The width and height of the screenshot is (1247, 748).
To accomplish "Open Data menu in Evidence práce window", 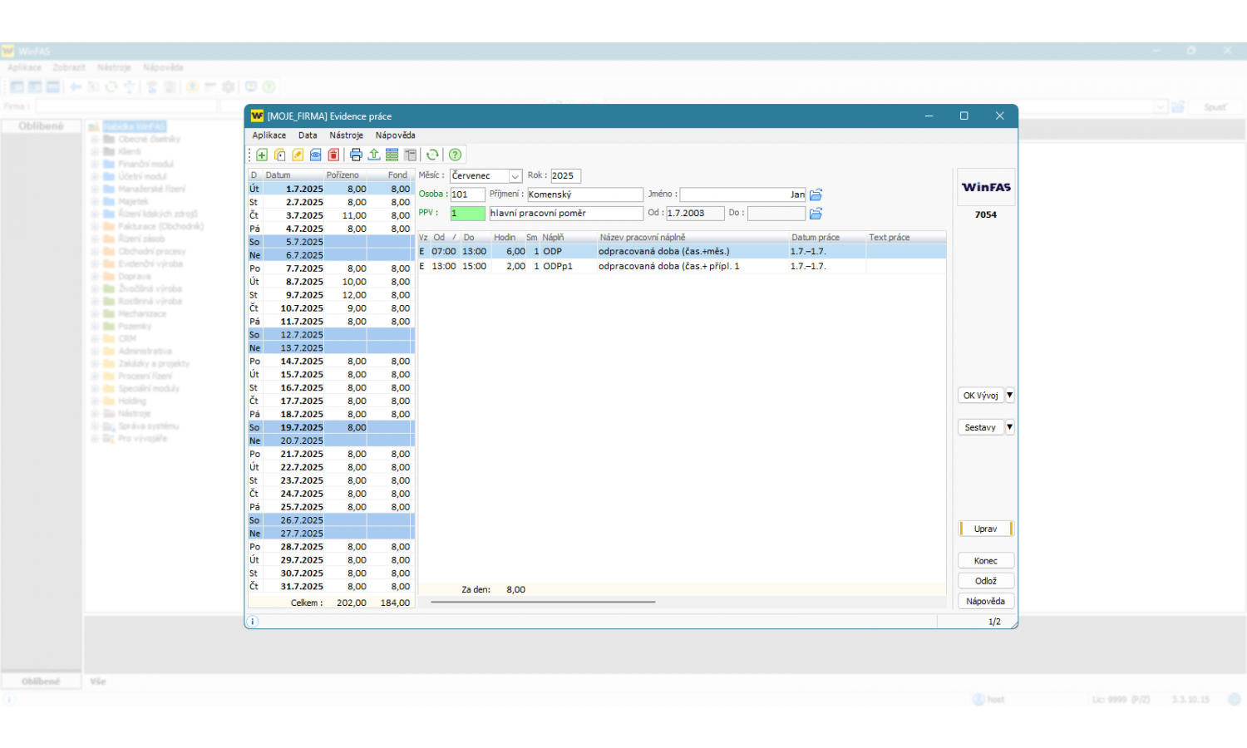I will [x=308, y=135].
